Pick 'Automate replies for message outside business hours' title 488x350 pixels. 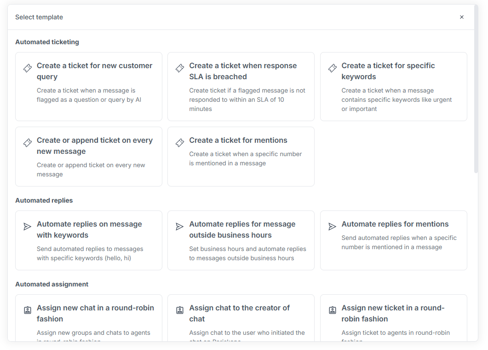click(x=242, y=229)
